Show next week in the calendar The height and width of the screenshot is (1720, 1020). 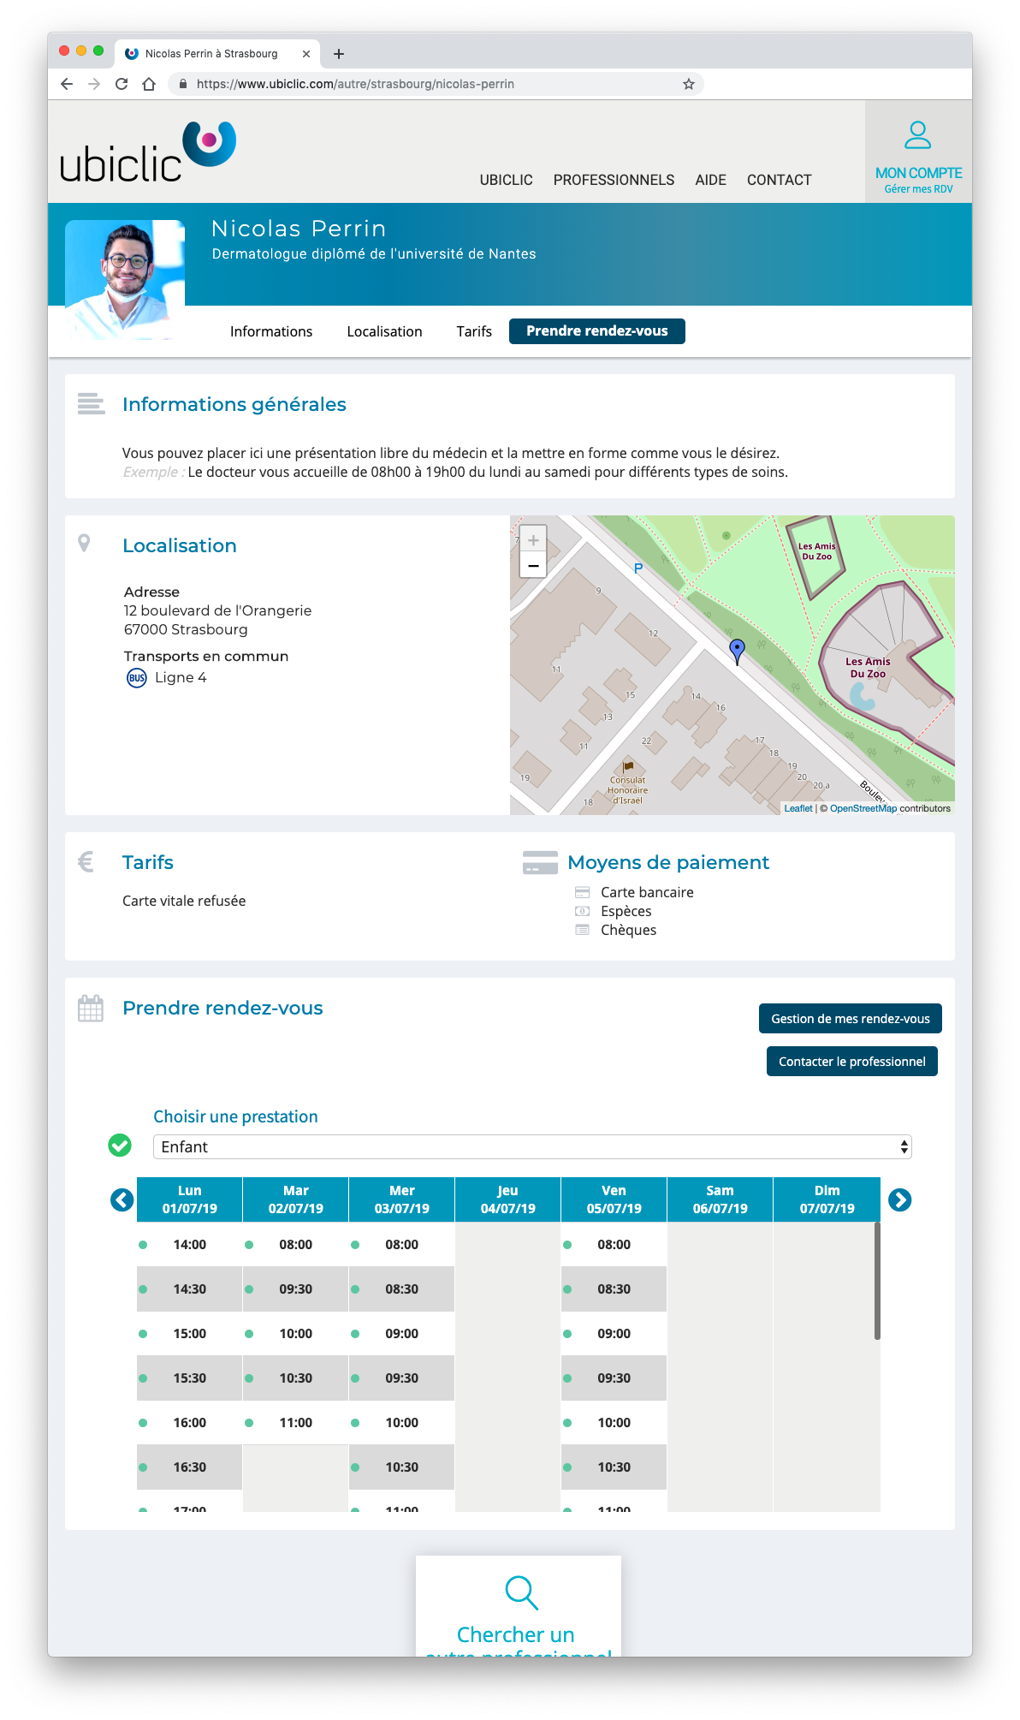[x=899, y=1200]
